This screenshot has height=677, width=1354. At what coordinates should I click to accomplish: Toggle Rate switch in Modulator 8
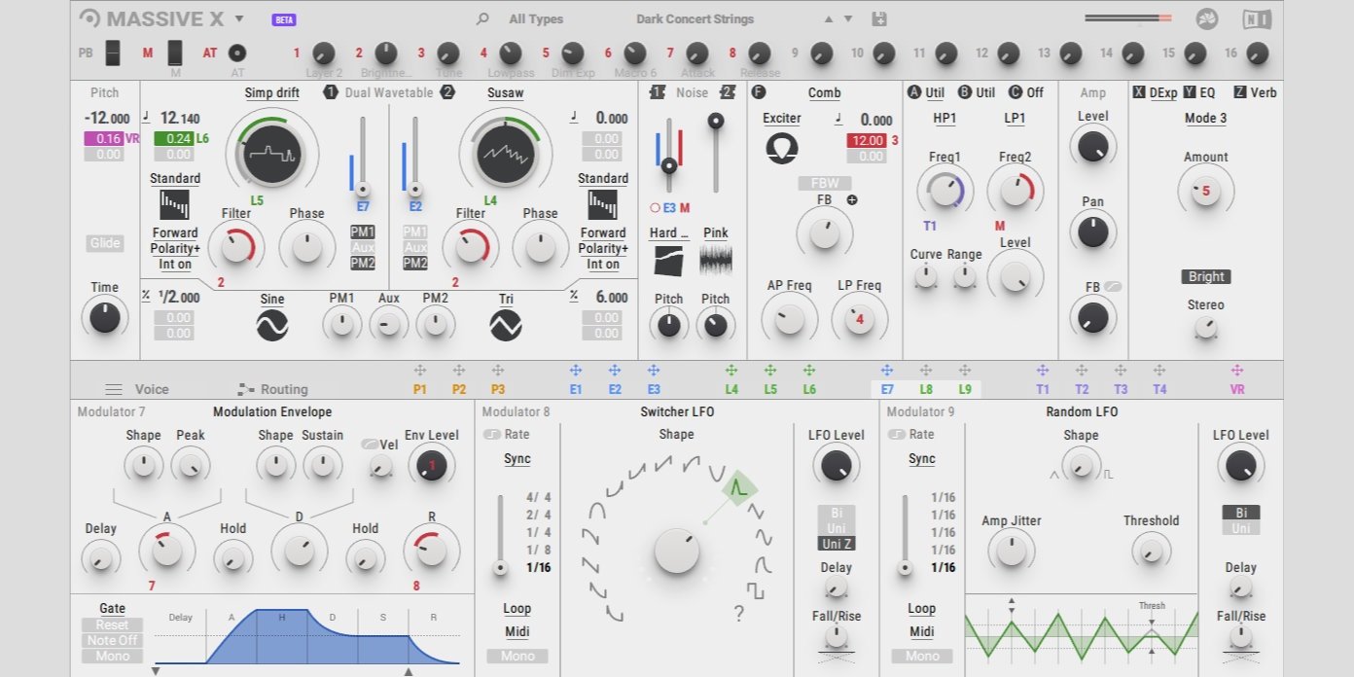click(492, 435)
